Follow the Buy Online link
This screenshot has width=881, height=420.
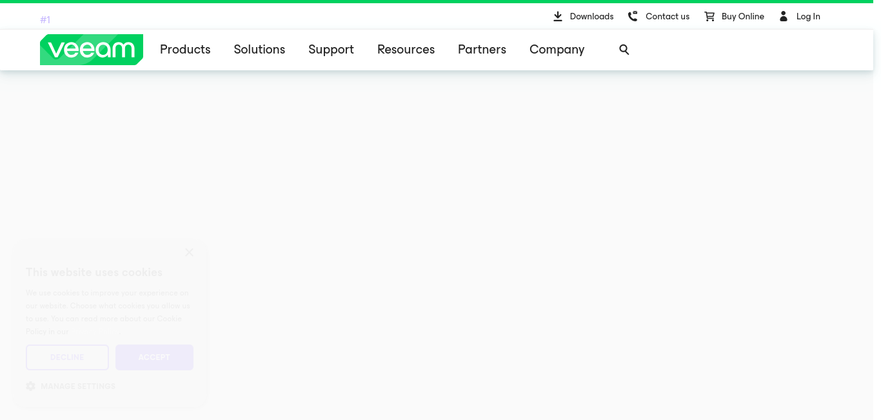(743, 16)
